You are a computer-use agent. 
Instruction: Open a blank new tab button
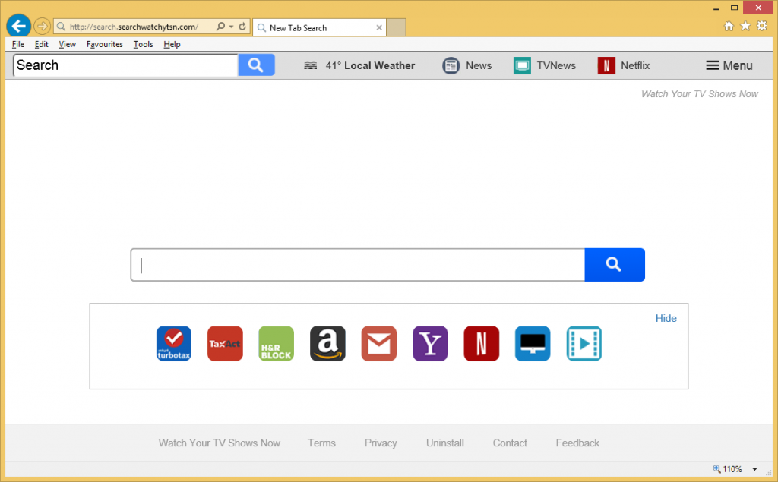(396, 28)
